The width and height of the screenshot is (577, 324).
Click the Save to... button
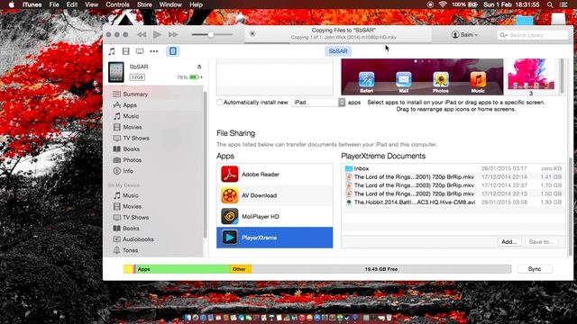click(x=541, y=242)
